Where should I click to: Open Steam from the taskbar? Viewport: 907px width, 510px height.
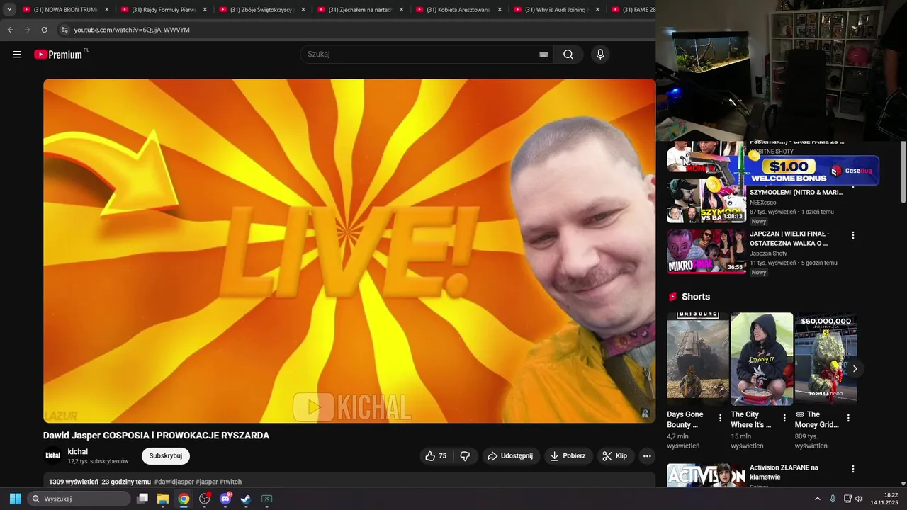pyautogui.click(x=245, y=499)
